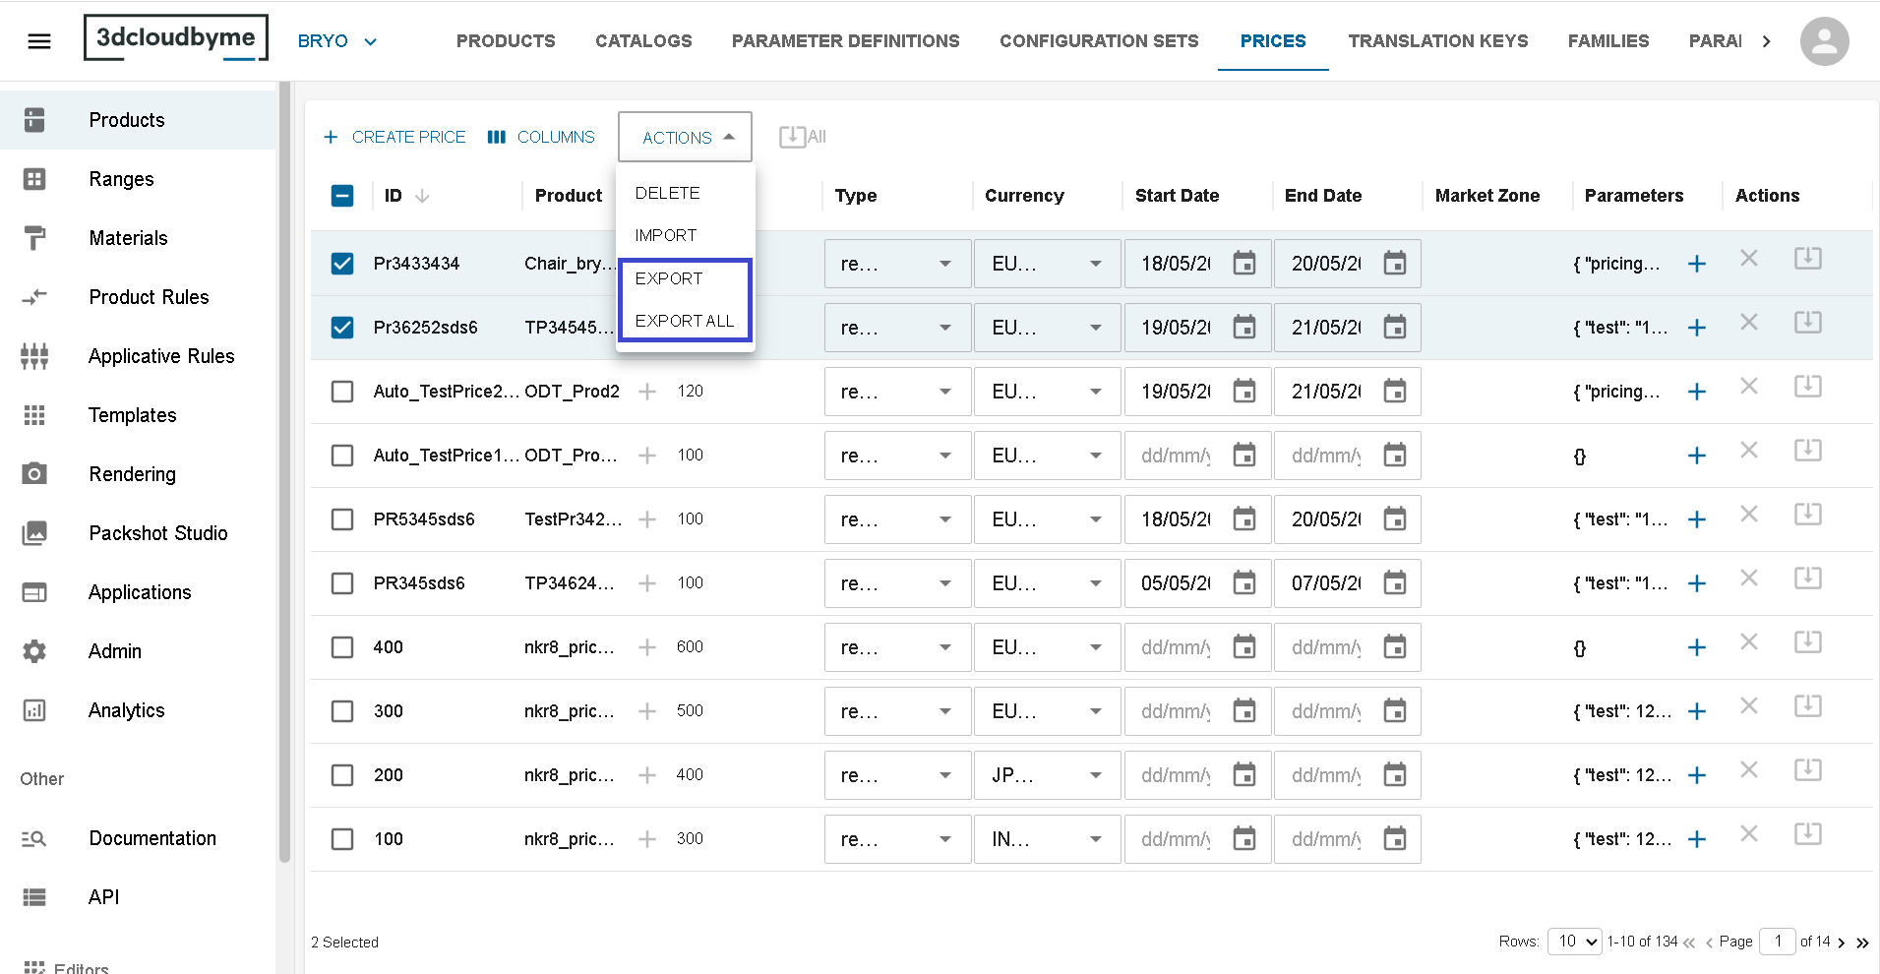Image resolution: width=1880 pixels, height=974 pixels.
Task: Jump to last page arrow
Action: point(1862,943)
